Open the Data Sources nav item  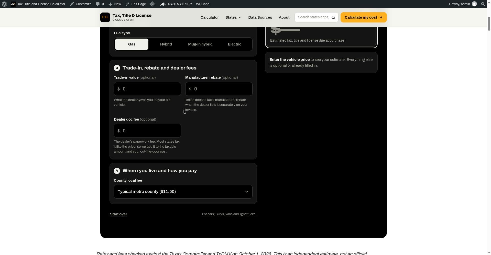(260, 17)
